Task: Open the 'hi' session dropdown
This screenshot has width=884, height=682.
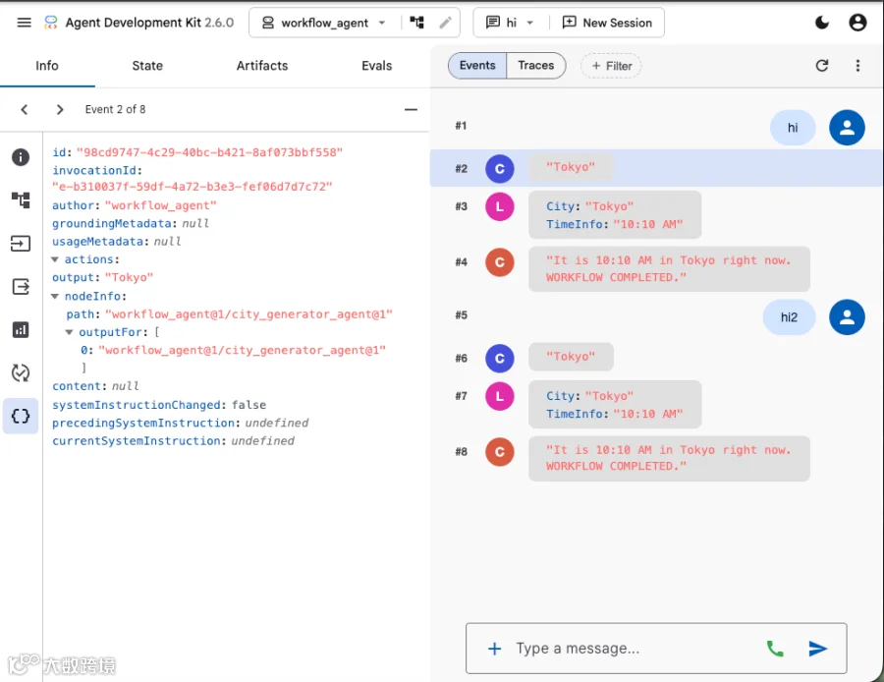Action: pos(510,23)
